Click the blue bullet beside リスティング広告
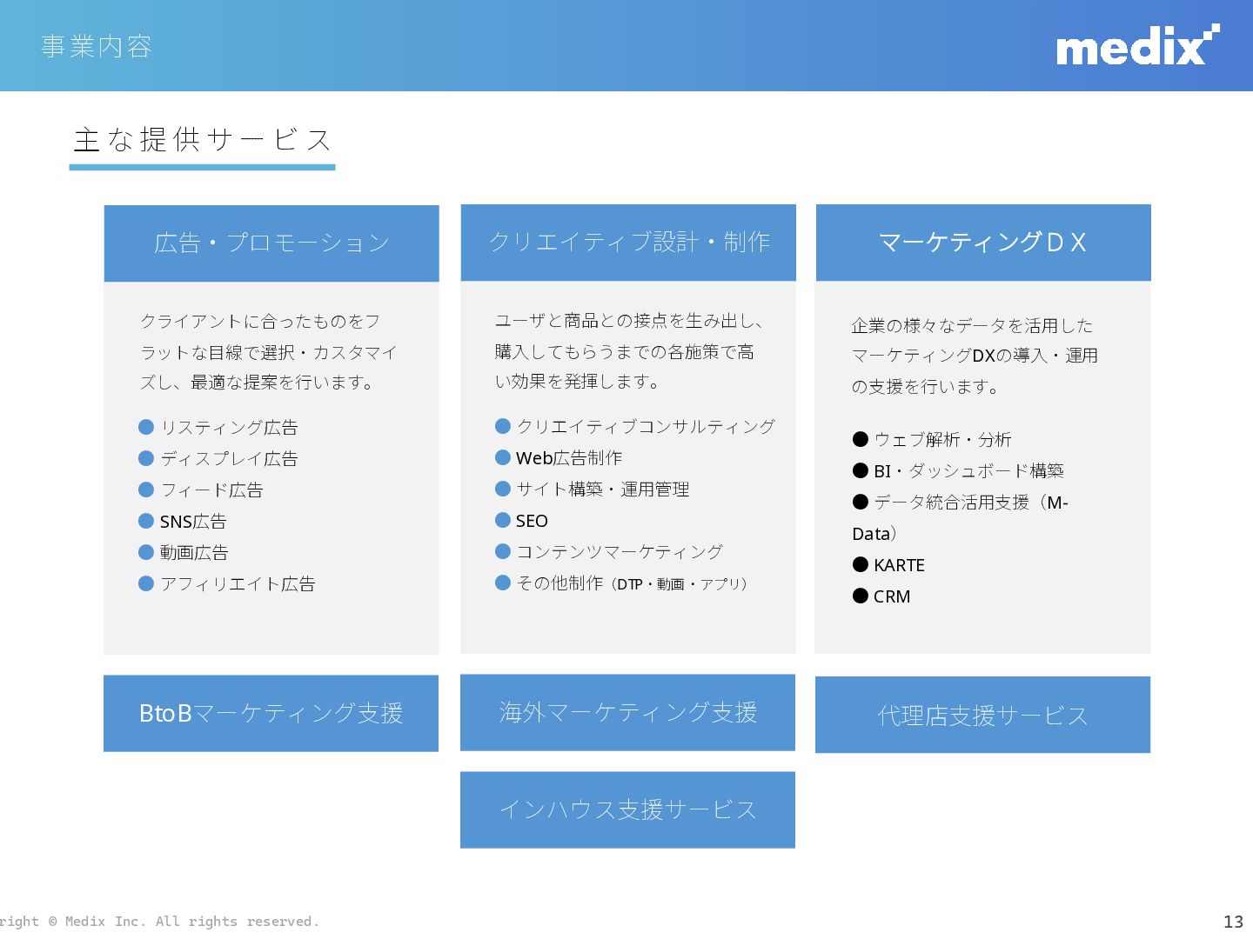The image size is (1253, 939). point(146,427)
